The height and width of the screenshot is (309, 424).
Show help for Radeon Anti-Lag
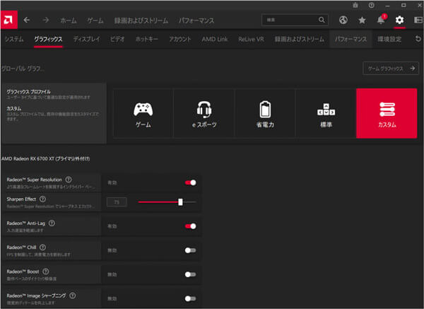pyautogui.click(x=52, y=223)
